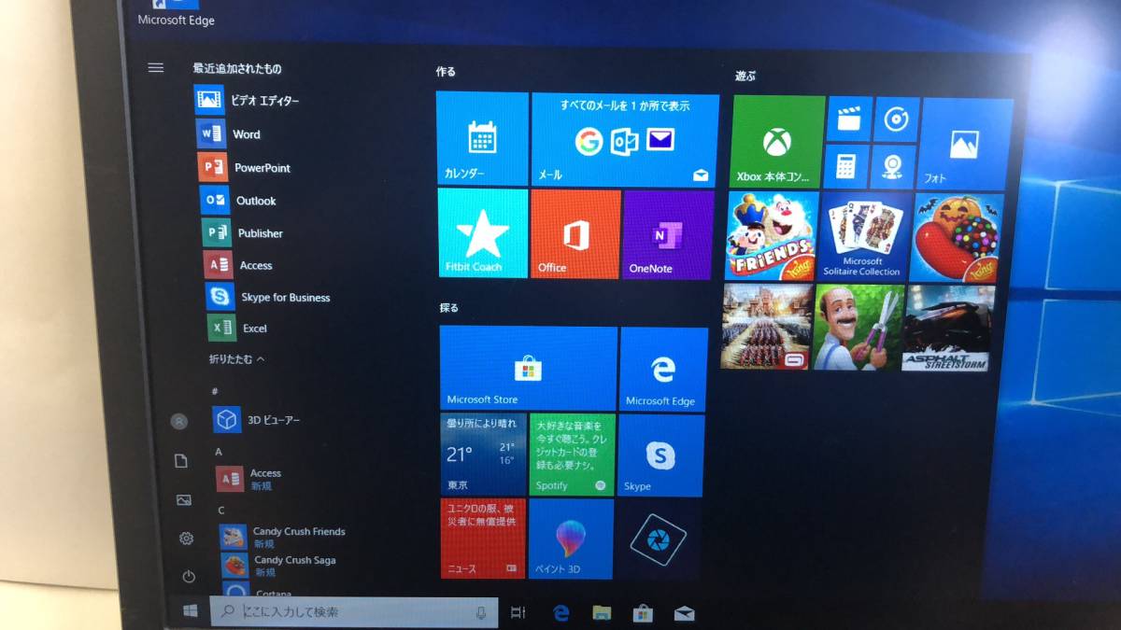Activate the microphone in search box

pos(481,613)
